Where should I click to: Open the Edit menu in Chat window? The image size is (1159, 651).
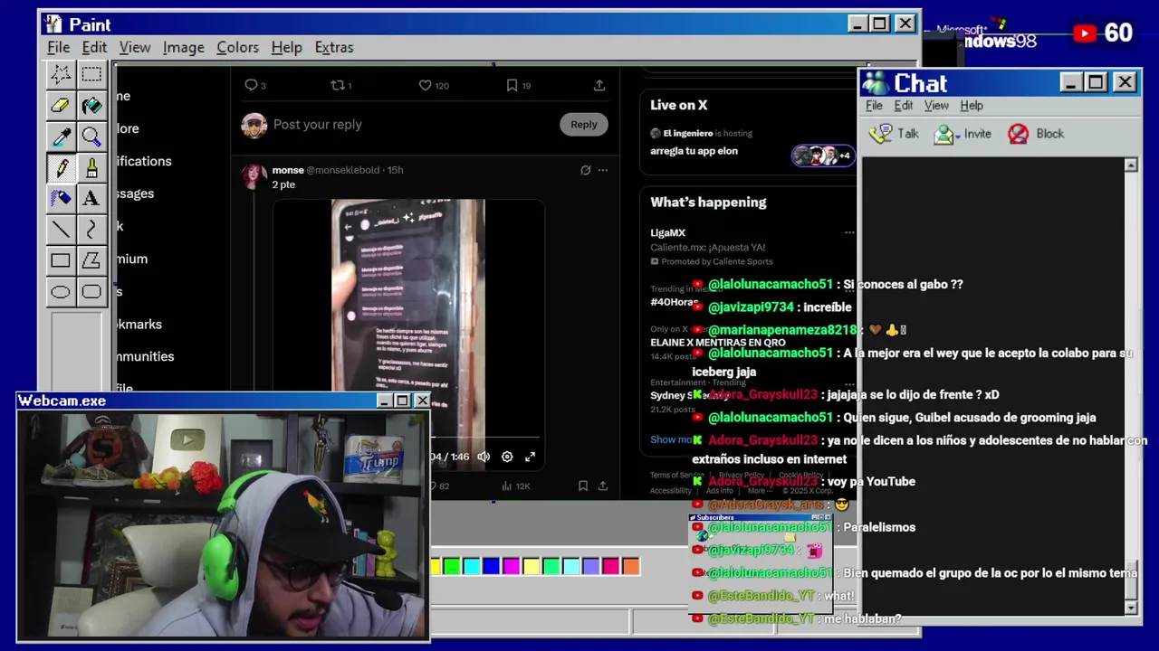[904, 106]
